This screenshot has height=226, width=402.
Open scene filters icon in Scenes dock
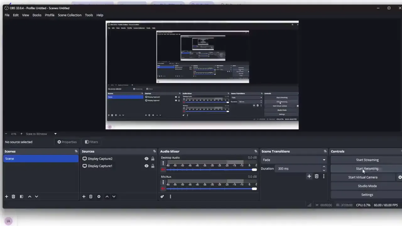coord(21,196)
